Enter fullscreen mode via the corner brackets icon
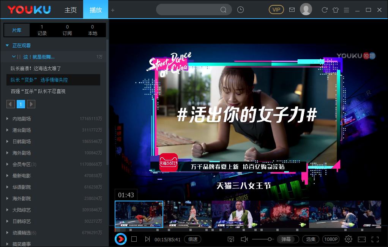388x247 pixels. tap(375, 239)
